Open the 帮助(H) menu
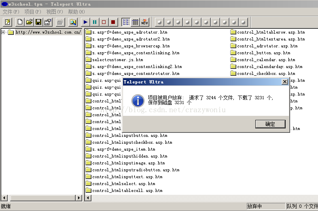 pos(76,12)
